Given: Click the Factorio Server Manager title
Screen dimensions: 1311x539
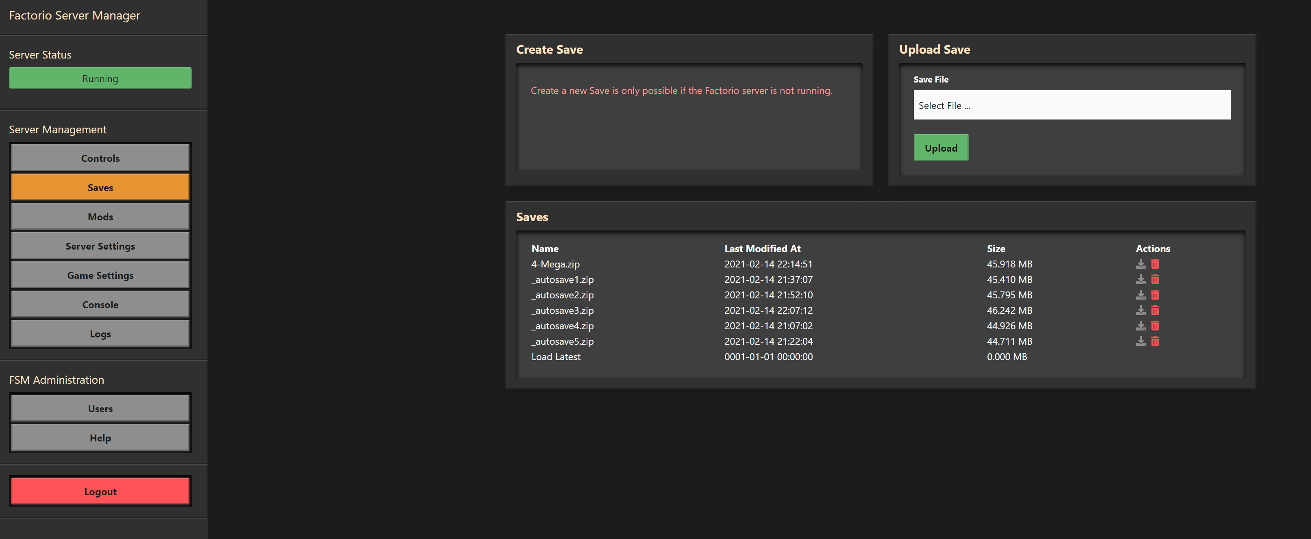Looking at the screenshot, I should pyautogui.click(x=74, y=15).
